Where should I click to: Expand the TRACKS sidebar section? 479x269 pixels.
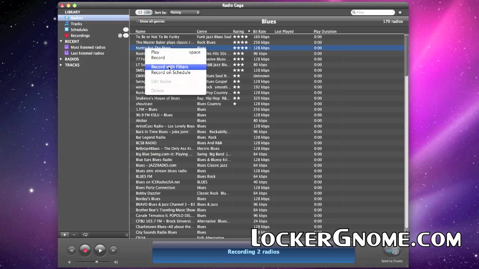tap(61, 65)
